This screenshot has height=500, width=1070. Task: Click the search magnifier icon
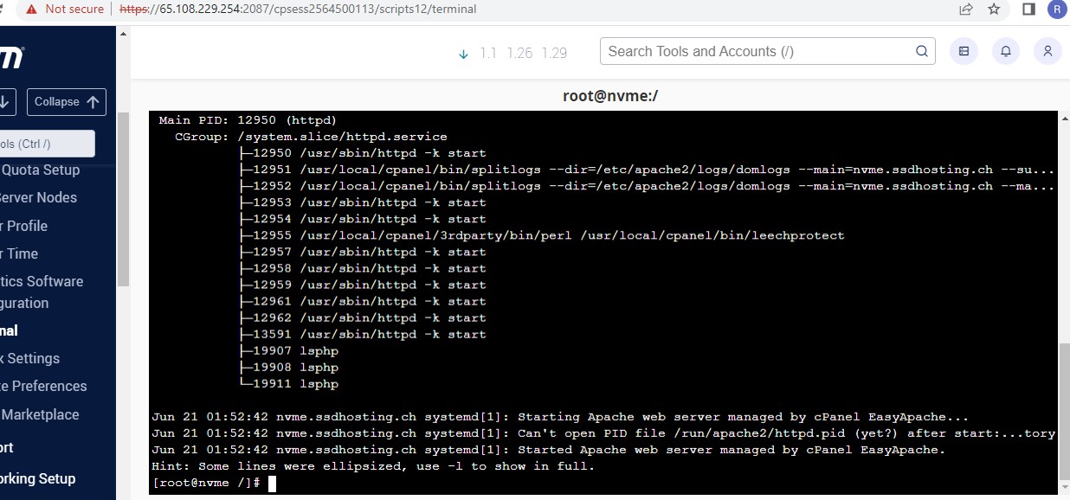click(921, 51)
